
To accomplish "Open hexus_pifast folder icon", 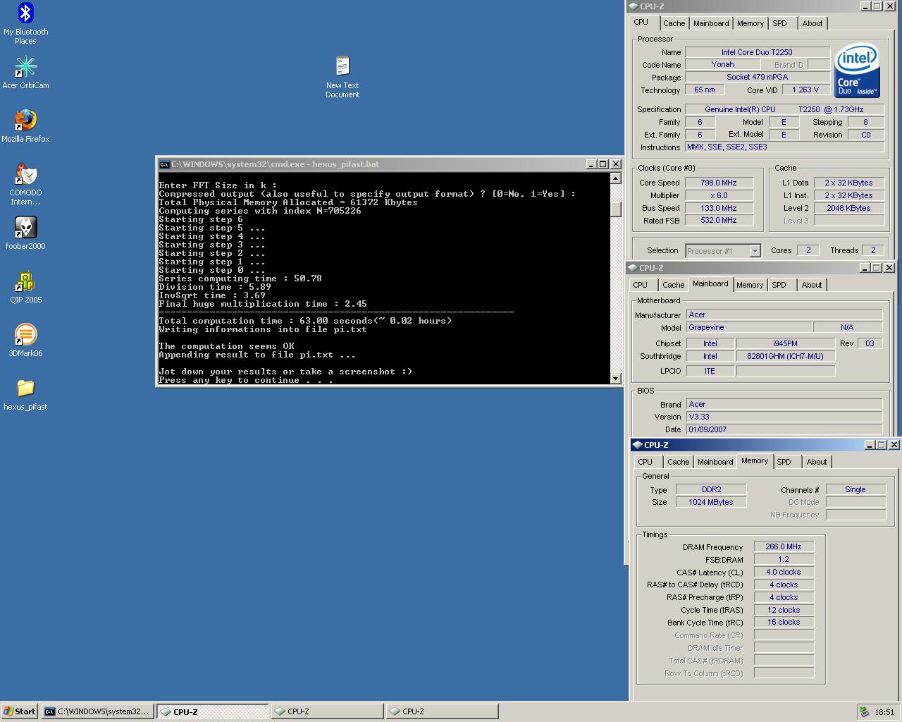I will 25,394.
